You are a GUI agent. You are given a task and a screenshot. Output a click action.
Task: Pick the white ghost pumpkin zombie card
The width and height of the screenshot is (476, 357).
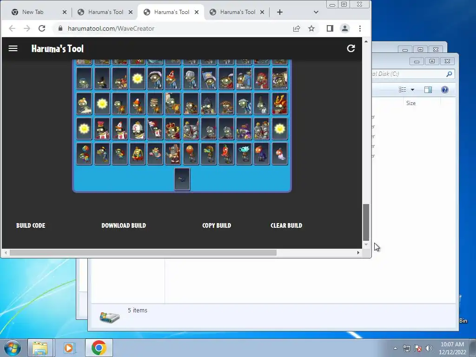279,154
